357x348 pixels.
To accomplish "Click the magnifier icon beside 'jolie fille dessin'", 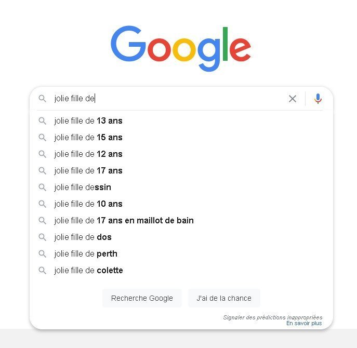I will pos(43,187).
